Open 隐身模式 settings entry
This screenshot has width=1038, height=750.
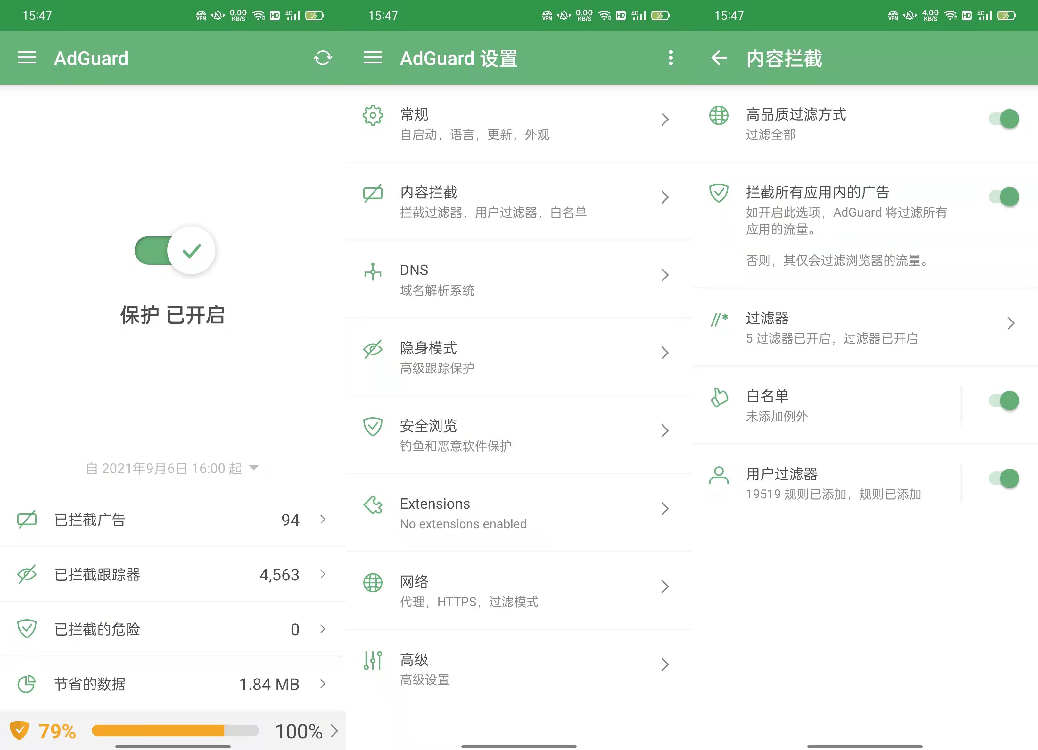519,357
